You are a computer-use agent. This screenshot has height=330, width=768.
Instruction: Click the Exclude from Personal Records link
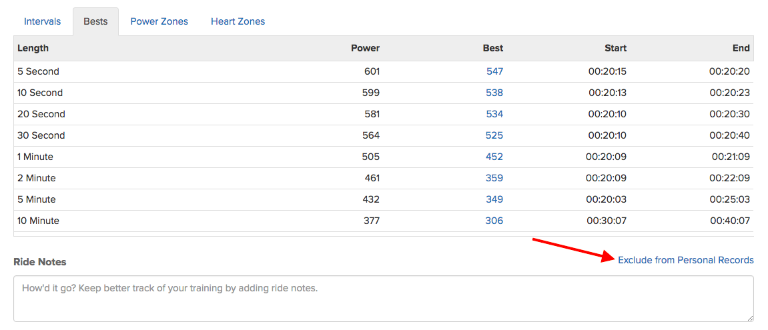click(x=686, y=261)
